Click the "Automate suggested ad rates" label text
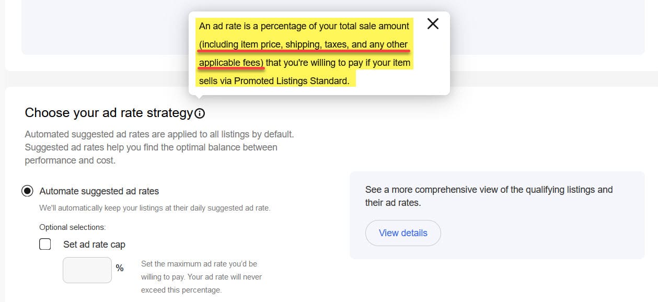Screen dimensions: 658x302 [99, 191]
